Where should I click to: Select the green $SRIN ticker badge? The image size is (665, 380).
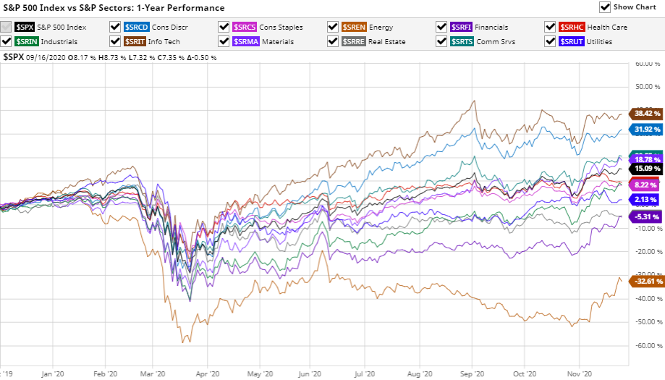pos(26,41)
